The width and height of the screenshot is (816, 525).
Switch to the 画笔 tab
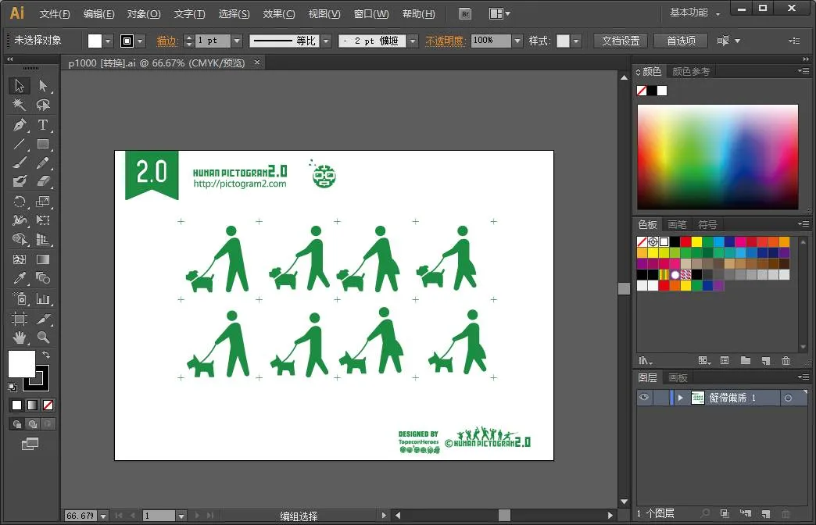(x=677, y=225)
